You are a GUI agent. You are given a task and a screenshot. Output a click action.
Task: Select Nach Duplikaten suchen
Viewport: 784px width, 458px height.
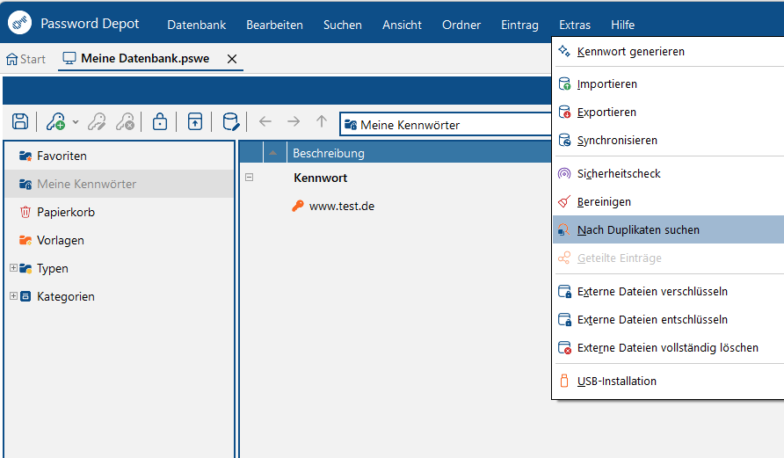[x=669, y=229]
